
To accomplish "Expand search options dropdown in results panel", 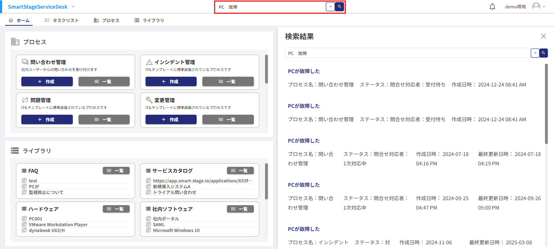I will click(535, 53).
